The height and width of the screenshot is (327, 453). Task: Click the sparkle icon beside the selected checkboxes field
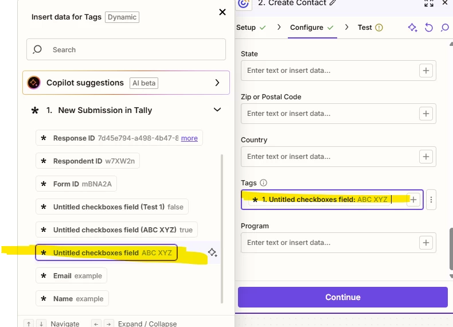click(212, 252)
